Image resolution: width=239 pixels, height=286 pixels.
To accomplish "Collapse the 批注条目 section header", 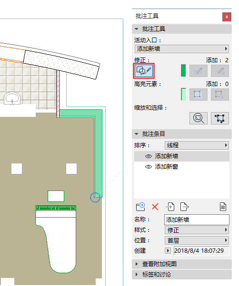I will (182, 134).
